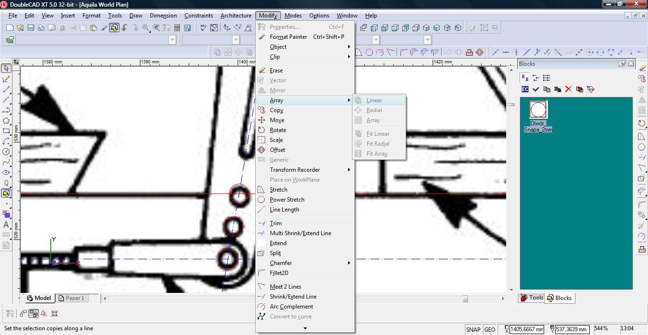This screenshot has height=335, width=648.
Task: Toggle SNAP mode in status bar
Action: click(473, 329)
